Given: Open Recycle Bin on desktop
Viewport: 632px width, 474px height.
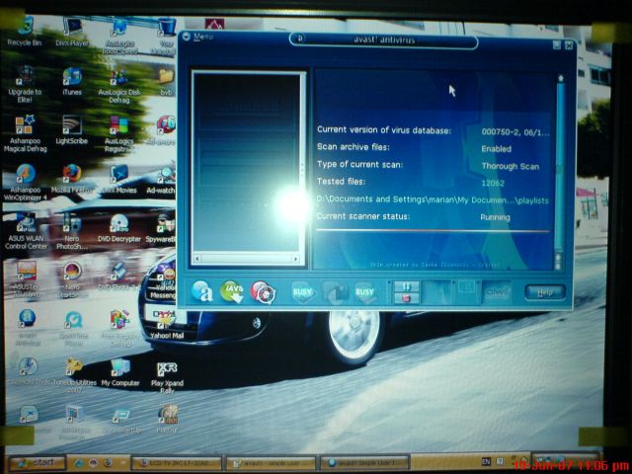Looking at the screenshot, I should (x=24, y=32).
